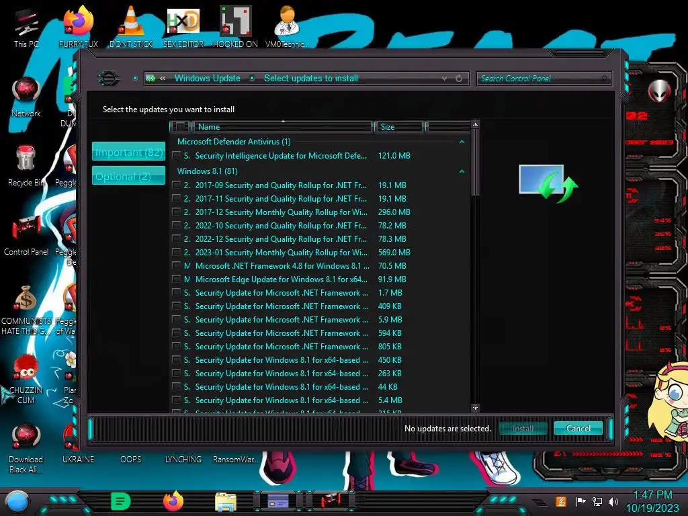Open the Action Center flag tray icon
This screenshot has height=516, width=688.
[580, 501]
